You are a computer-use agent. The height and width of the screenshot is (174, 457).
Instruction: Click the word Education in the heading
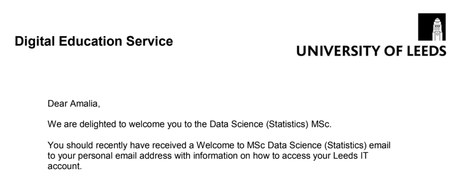[x=90, y=41]
